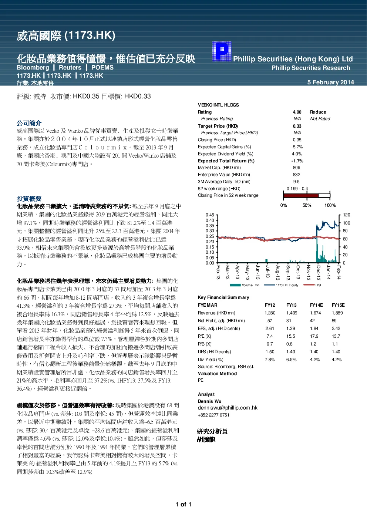367x519 pixels.
Task: Click the FY12 column header
Action: [270, 305]
